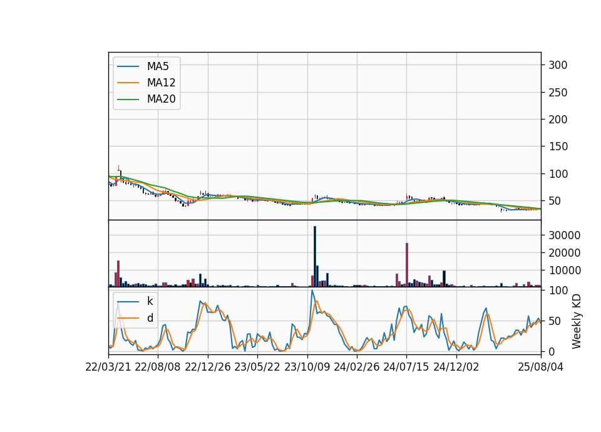Click the tall red volume bar at 24/07/15
Screen dimensions: 601x432
point(407,265)
